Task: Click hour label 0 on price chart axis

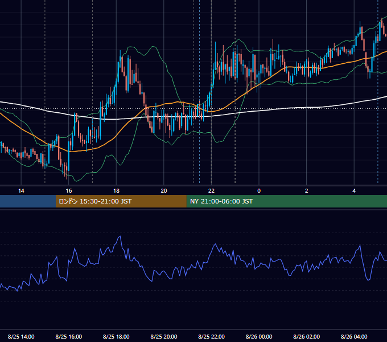Action: point(259,191)
